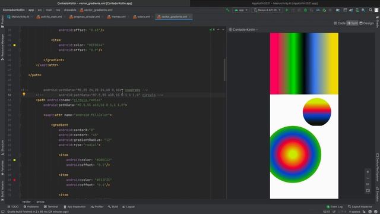Open the app run configuration dropdown
Image resolution: width=380 pixels, height=214 pixels.
point(241,10)
